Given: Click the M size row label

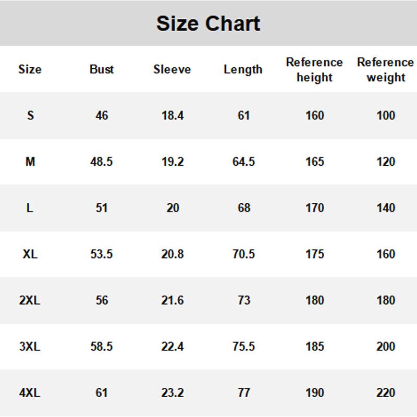Looking at the screenshot, I should (30, 162).
